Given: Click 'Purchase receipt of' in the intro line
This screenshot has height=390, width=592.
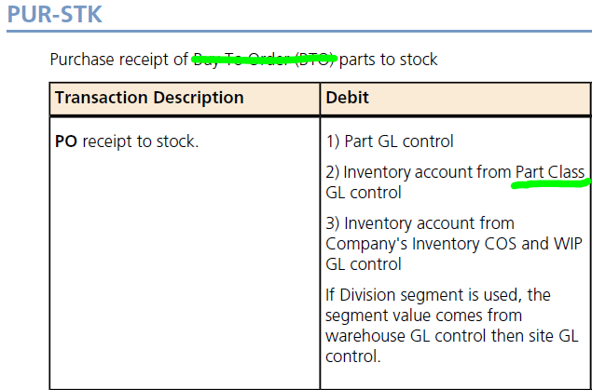Looking at the screenshot, I should (119, 60).
